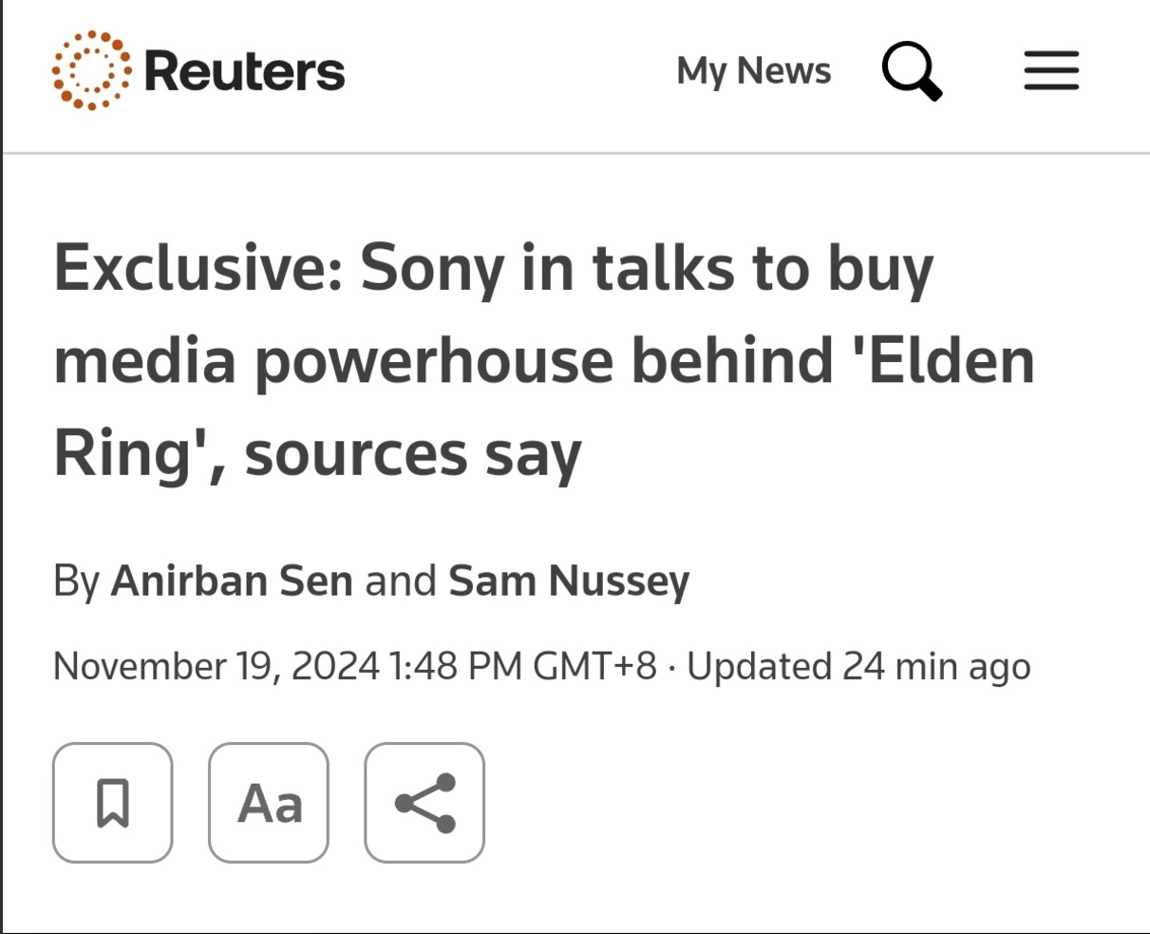Click the Sony Elden Ring headline
Viewport: 1150px width, 934px height.
coord(543,361)
